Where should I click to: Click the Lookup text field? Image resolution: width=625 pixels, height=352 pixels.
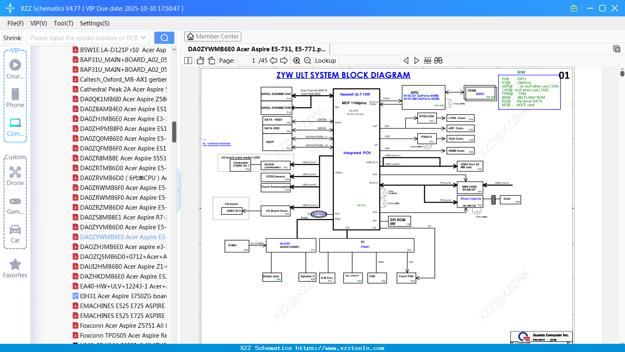[x=369, y=60]
